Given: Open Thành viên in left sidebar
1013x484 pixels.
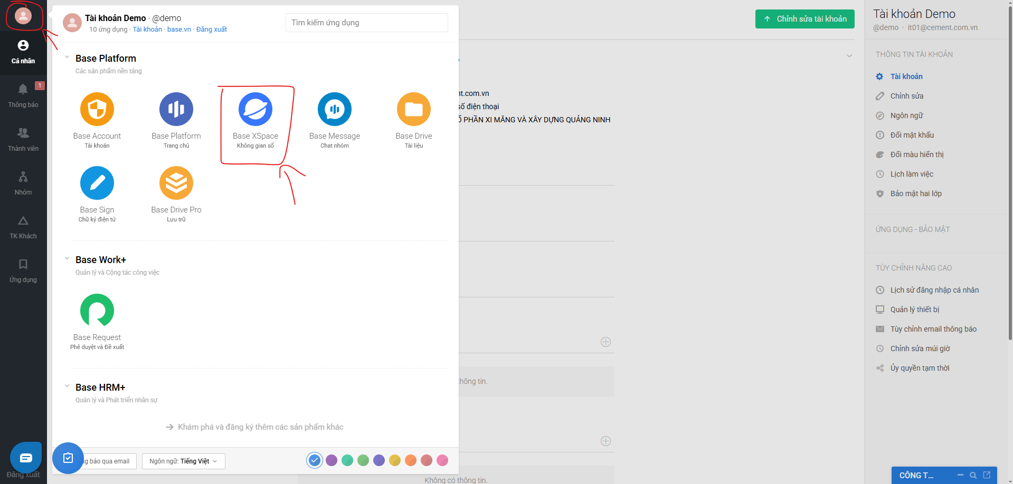Looking at the screenshot, I should pyautogui.click(x=23, y=139).
